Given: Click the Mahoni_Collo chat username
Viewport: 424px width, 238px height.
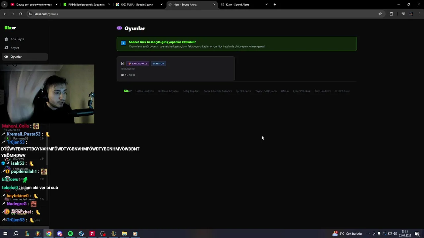Looking at the screenshot, I should [x=16, y=126].
